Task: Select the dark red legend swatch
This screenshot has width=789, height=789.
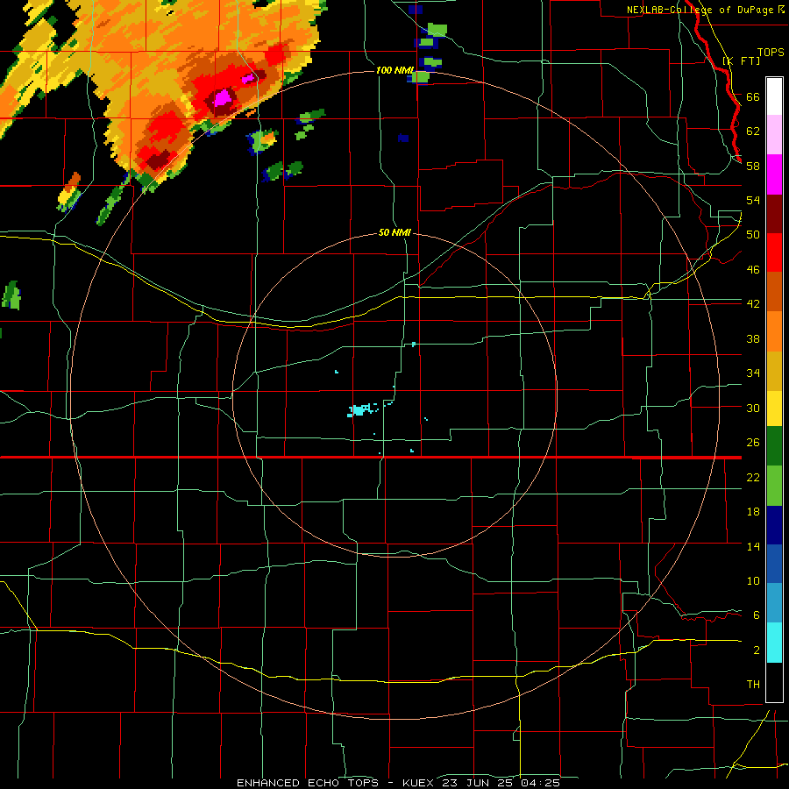Action: pyautogui.click(x=774, y=214)
